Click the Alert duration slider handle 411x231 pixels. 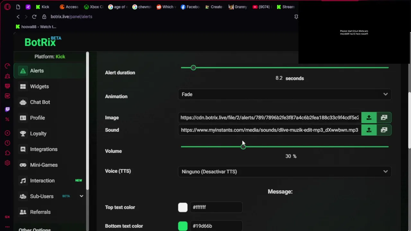point(193,68)
